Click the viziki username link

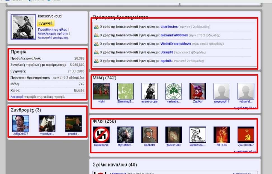(101, 101)
